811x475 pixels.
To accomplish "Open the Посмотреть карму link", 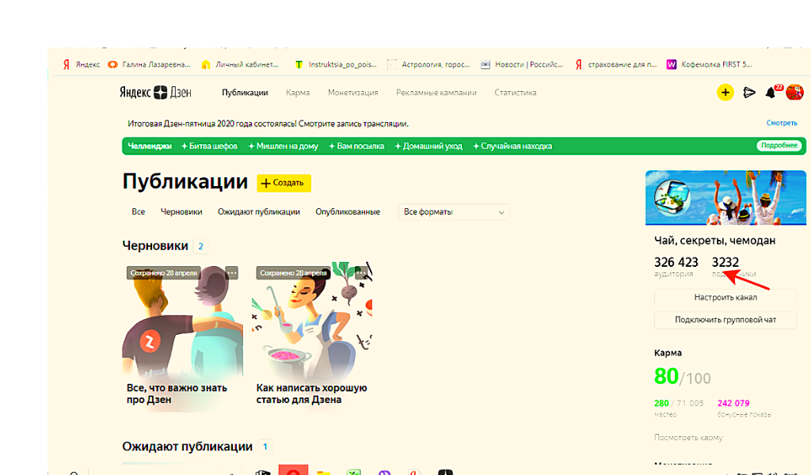I will click(x=688, y=437).
